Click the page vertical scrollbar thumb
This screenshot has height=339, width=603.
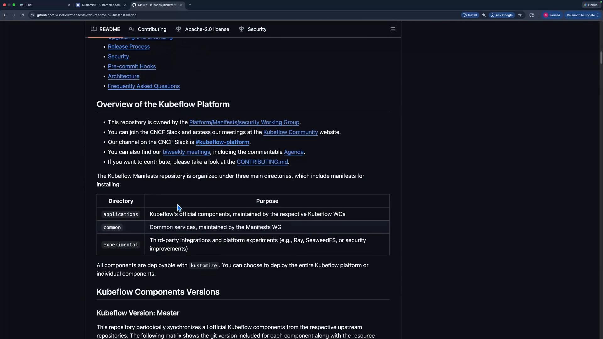coord(601,57)
